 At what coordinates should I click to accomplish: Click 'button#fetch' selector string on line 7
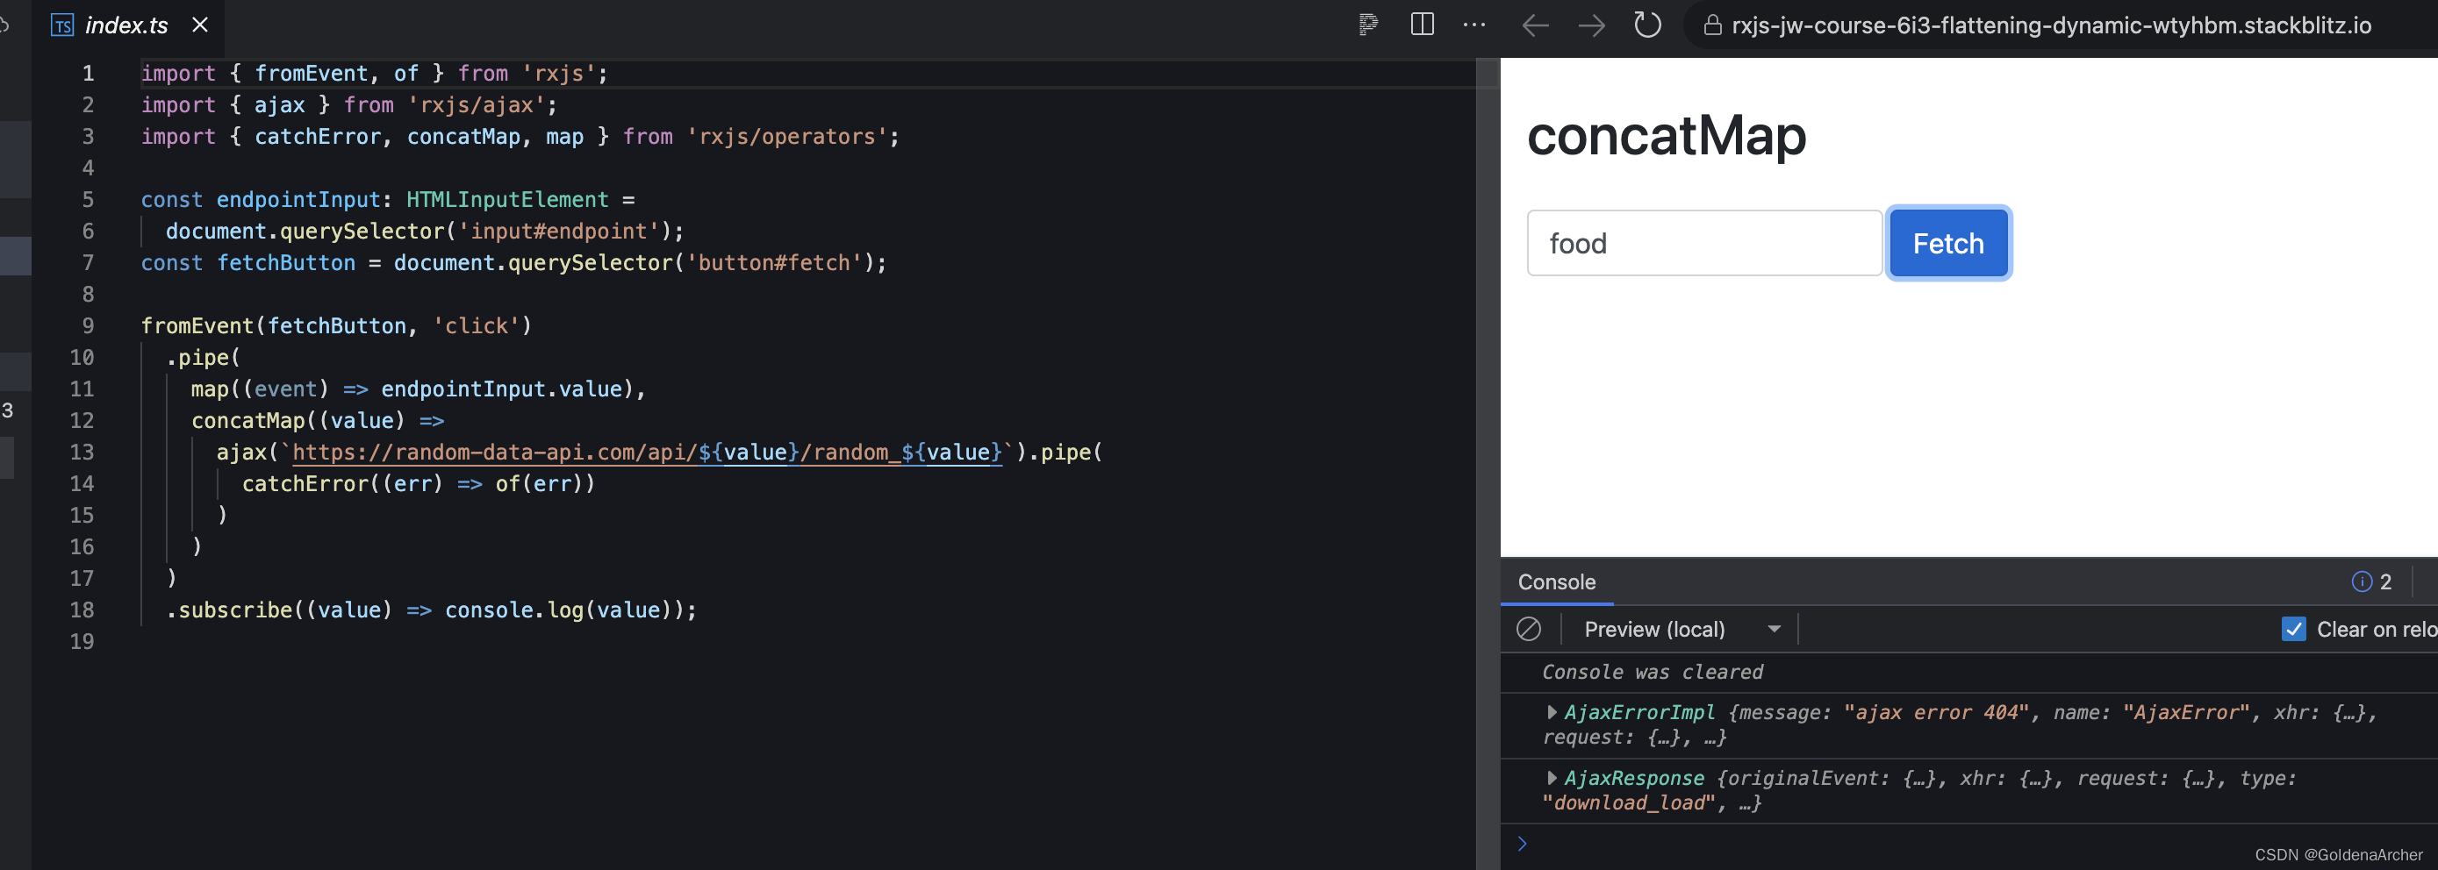[773, 263]
